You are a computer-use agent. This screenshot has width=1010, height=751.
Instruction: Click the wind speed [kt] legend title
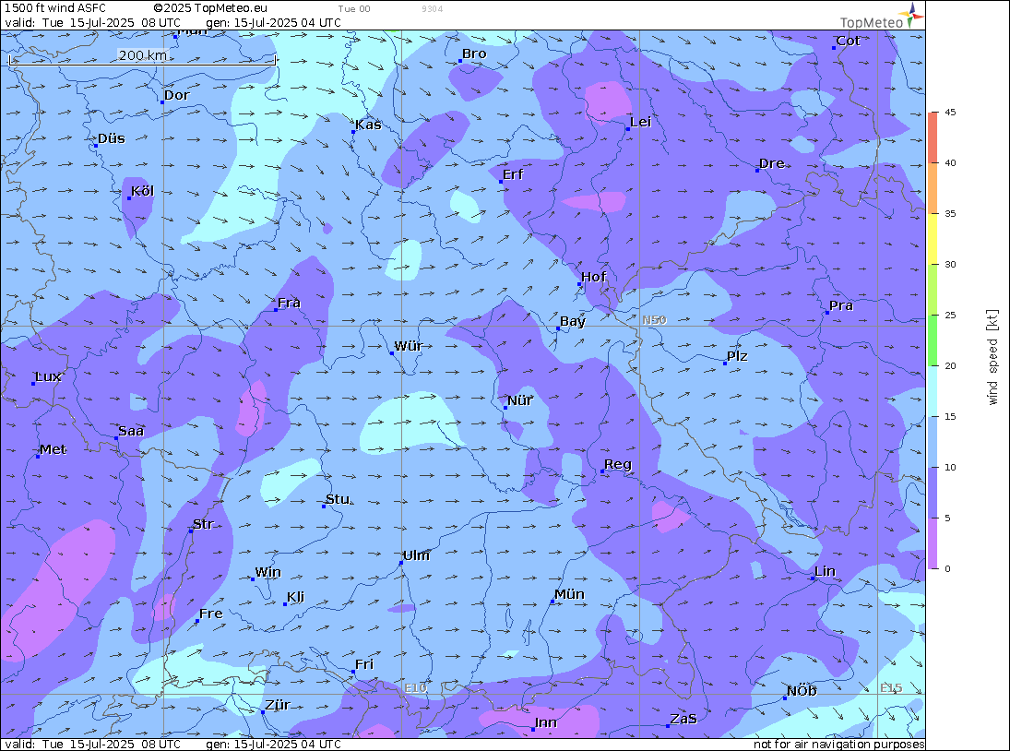[x=992, y=357]
